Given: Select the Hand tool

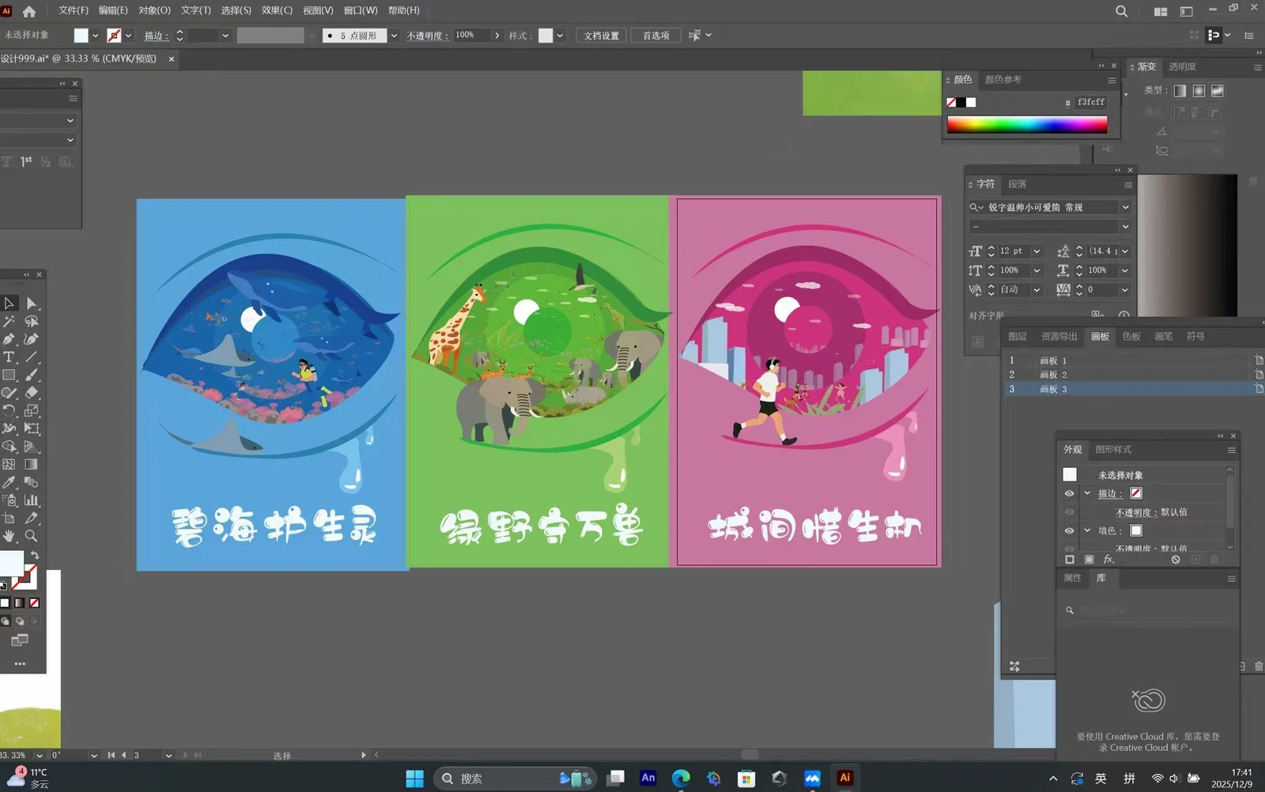Looking at the screenshot, I should click(x=9, y=536).
